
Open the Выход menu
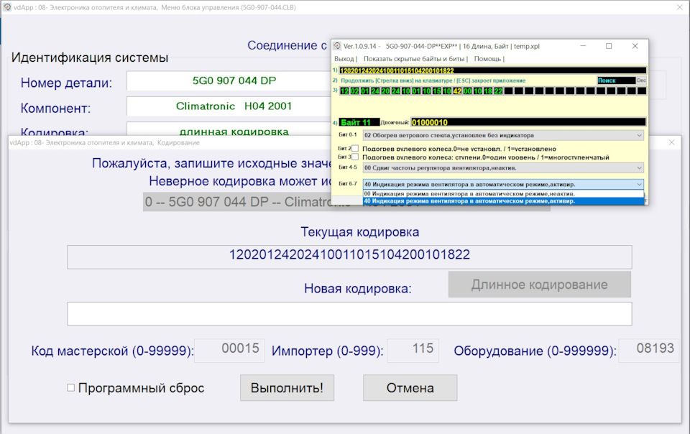[346, 58]
